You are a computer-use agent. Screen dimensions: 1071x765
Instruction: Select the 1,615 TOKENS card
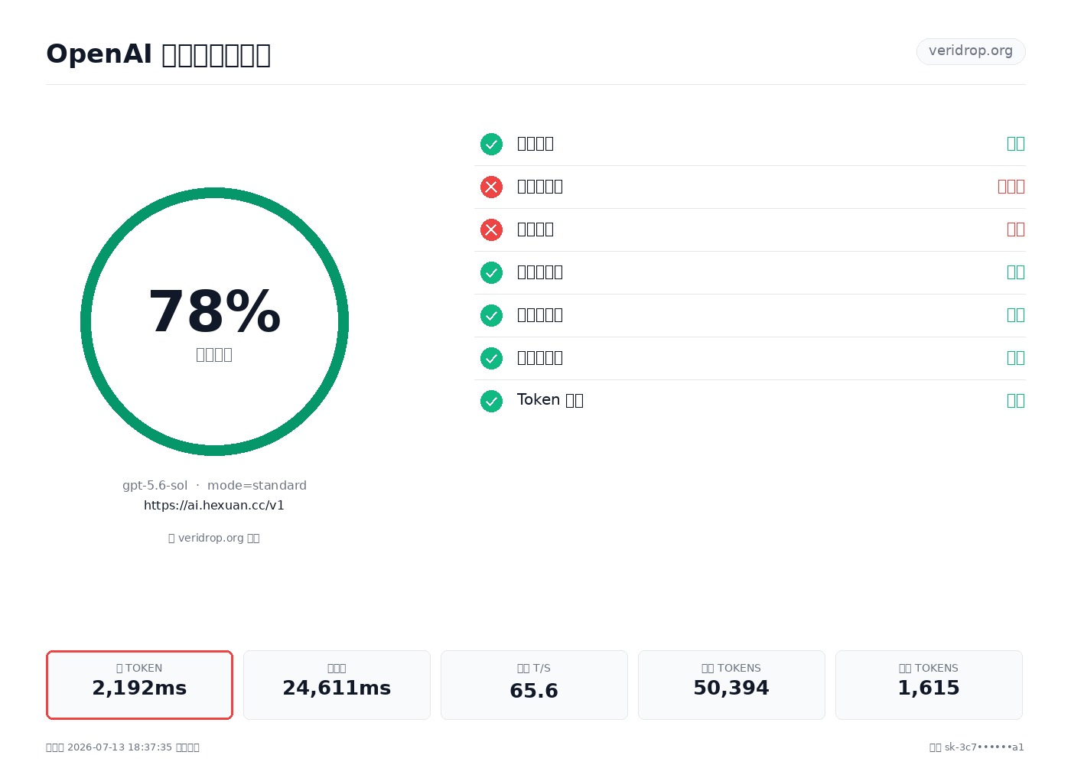[x=929, y=685]
